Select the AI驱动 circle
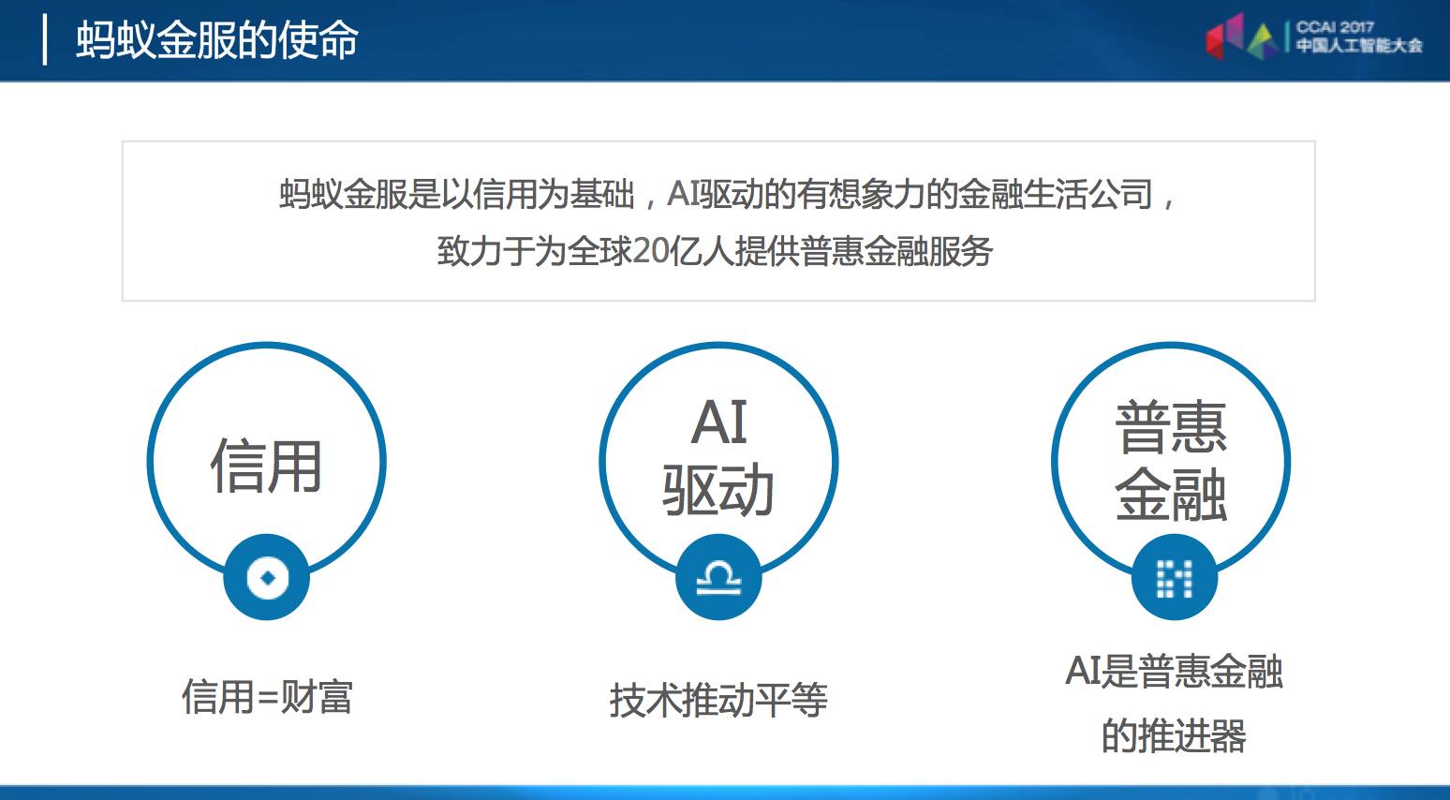This screenshot has height=800, width=1450. pos(718,462)
